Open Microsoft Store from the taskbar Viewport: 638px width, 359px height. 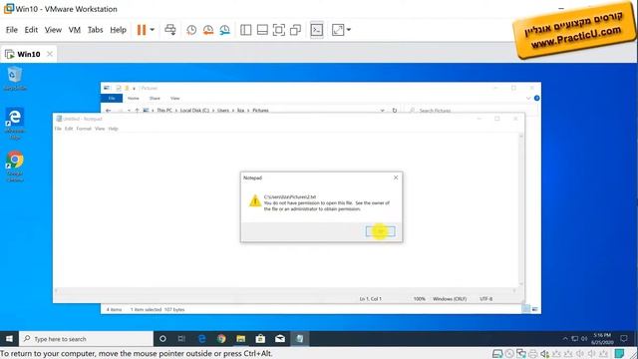pos(260,339)
